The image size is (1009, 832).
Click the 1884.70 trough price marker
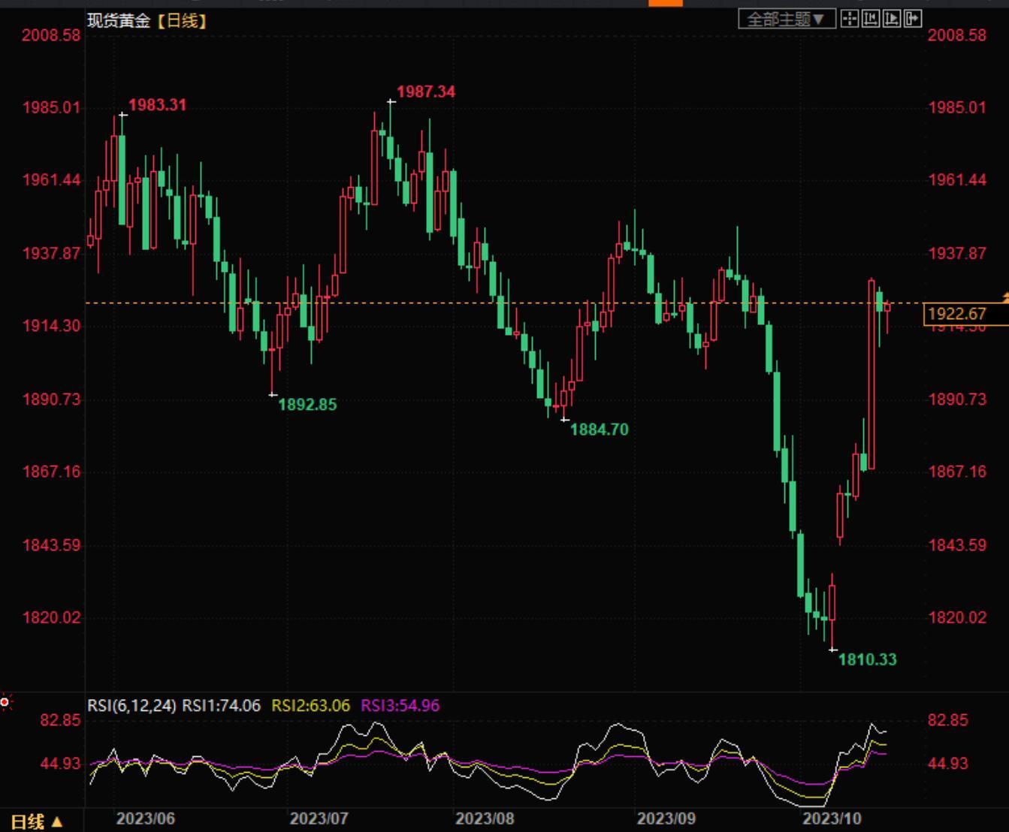(x=599, y=430)
